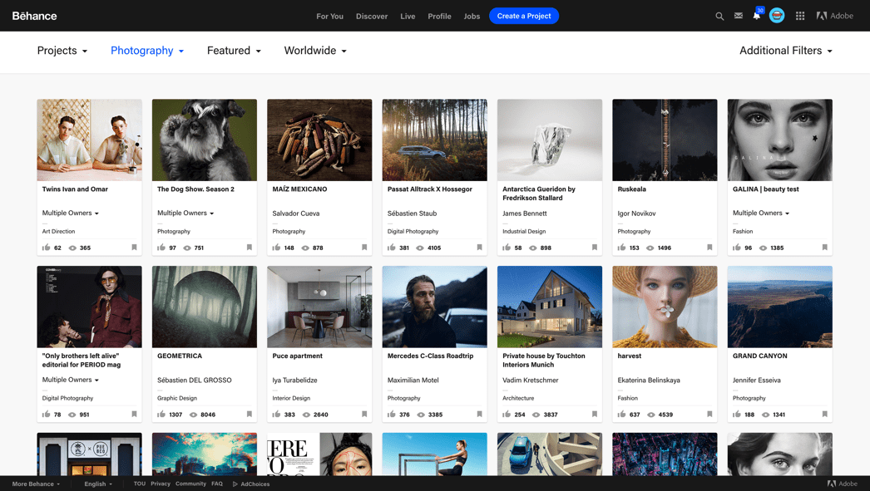Viewport: 870px width, 491px height.
Task: Open the notifications bell icon
Action: pyautogui.click(x=757, y=16)
